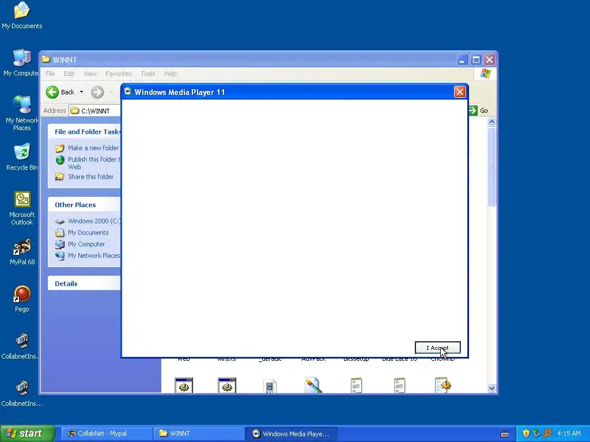Click the address field showing C:\WINNT
The width and height of the screenshot is (590, 442).
[x=95, y=110]
